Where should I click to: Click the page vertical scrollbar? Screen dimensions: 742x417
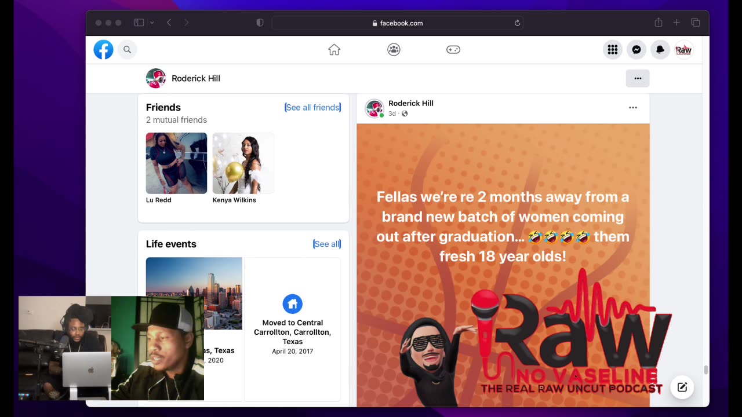(x=705, y=371)
